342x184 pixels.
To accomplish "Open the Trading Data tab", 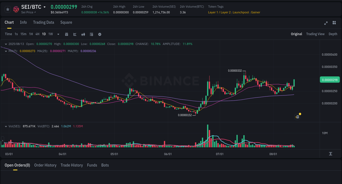I will click(44, 22).
